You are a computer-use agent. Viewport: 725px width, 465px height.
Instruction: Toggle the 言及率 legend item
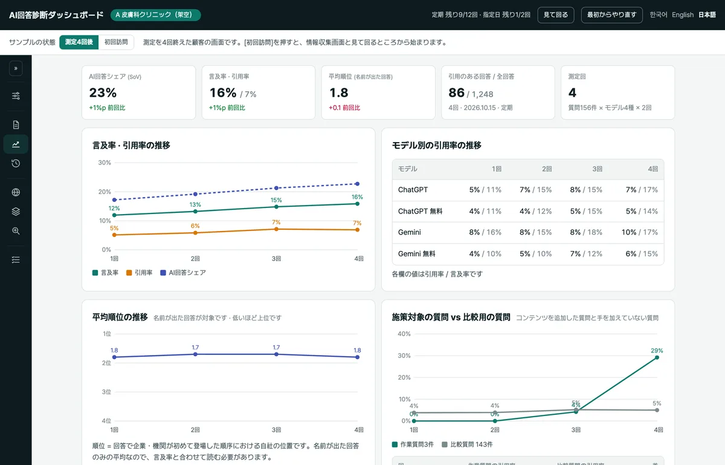point(105,273)
